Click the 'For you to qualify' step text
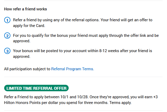Screen dimensions: 167x112 (x=86, y=38)
